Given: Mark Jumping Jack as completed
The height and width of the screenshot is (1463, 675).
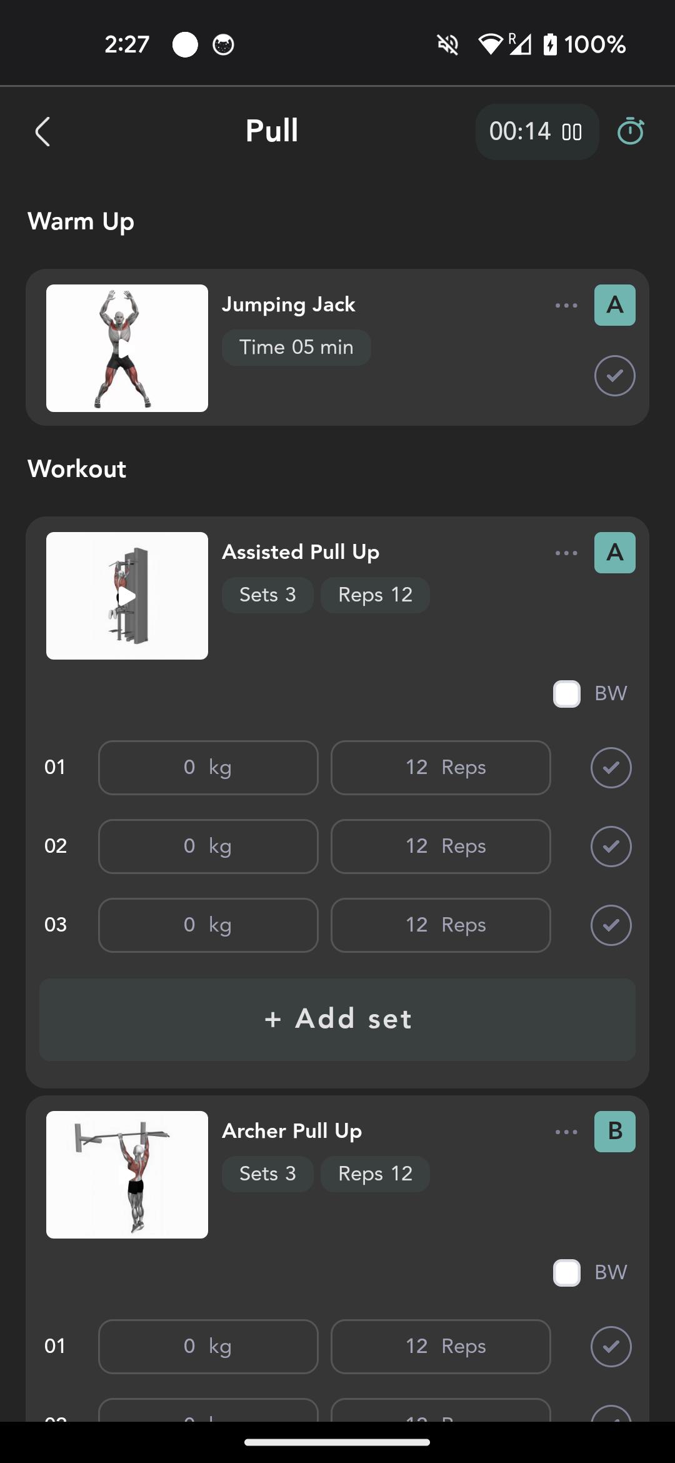Looking at the screenshot, I should [x=614, y=376].
